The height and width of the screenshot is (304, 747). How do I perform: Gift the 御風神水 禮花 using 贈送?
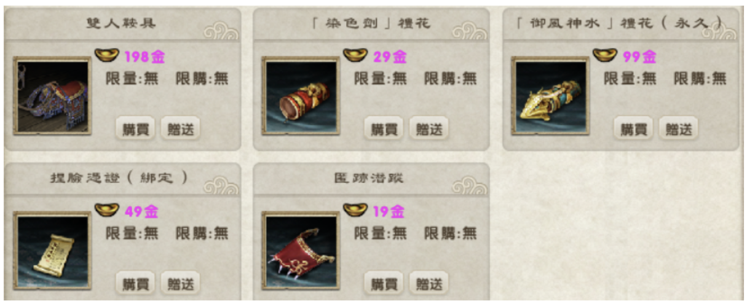pyautogui.click(x=678, y=129)
